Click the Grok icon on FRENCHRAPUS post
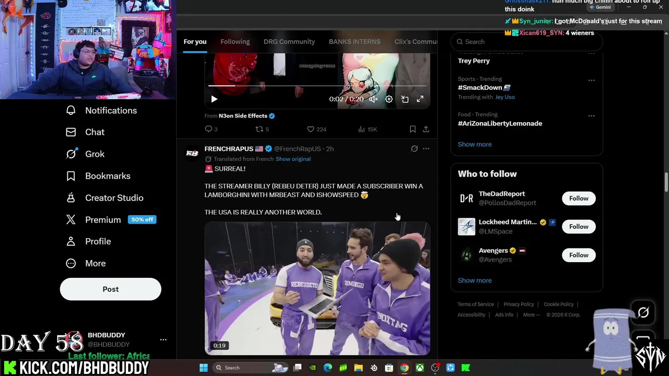 click(414, 149)
